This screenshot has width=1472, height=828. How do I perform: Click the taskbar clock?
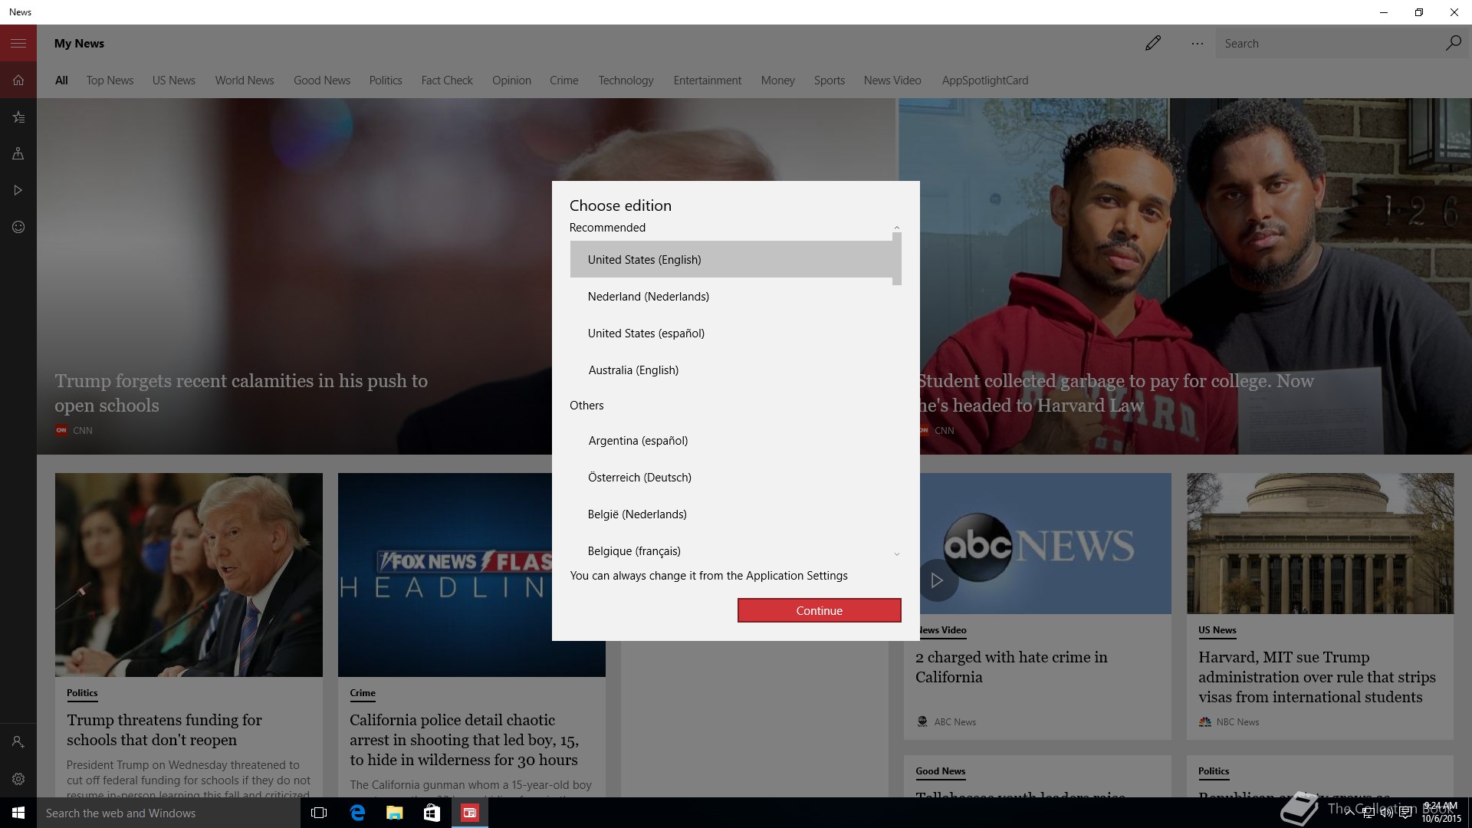tap(1440, 813)
